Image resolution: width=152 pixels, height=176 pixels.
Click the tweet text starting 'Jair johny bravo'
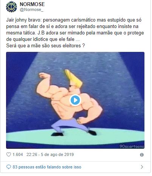(75, 30)
